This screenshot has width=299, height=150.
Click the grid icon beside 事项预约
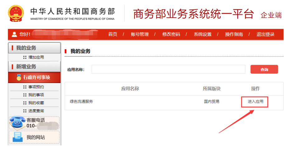pos(25,87)
